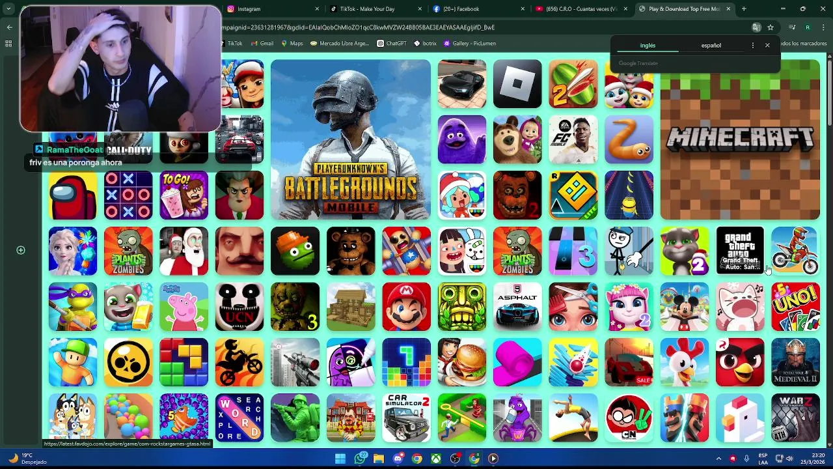Open the large Minecraft banner tile
833x469 pixels.
740,139
